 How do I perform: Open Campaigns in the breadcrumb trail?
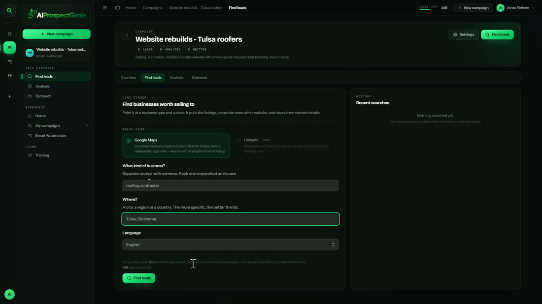point(152,7)
